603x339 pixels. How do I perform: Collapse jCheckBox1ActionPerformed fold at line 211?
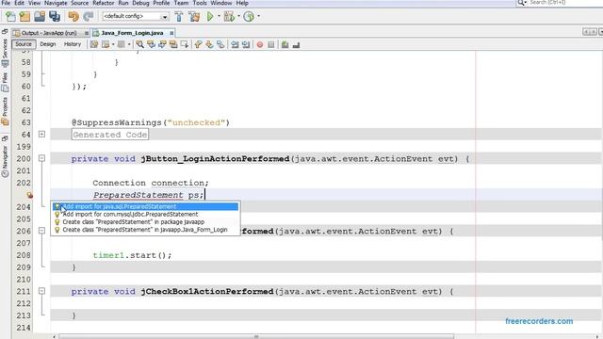tap(41, 291)
